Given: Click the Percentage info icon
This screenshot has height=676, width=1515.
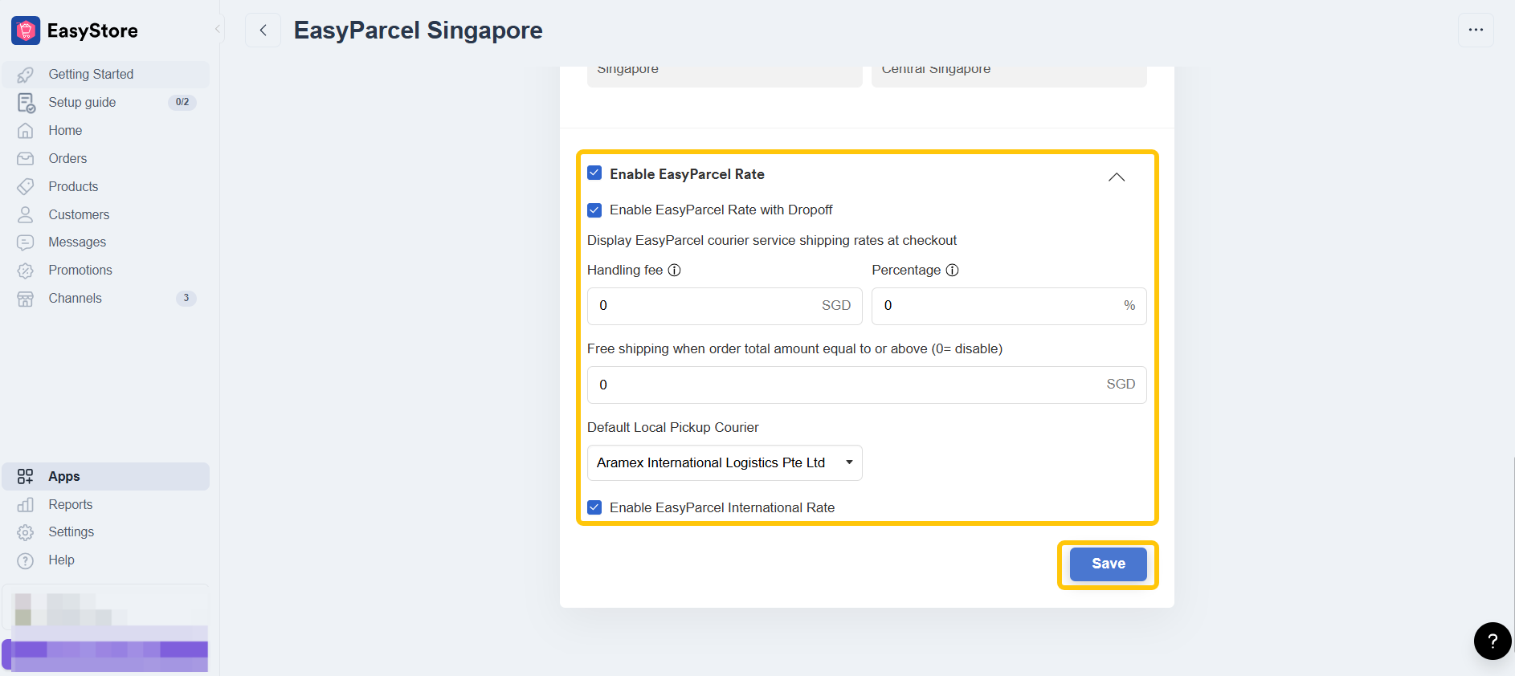Looking at the screenshot, I should [952, 271].
